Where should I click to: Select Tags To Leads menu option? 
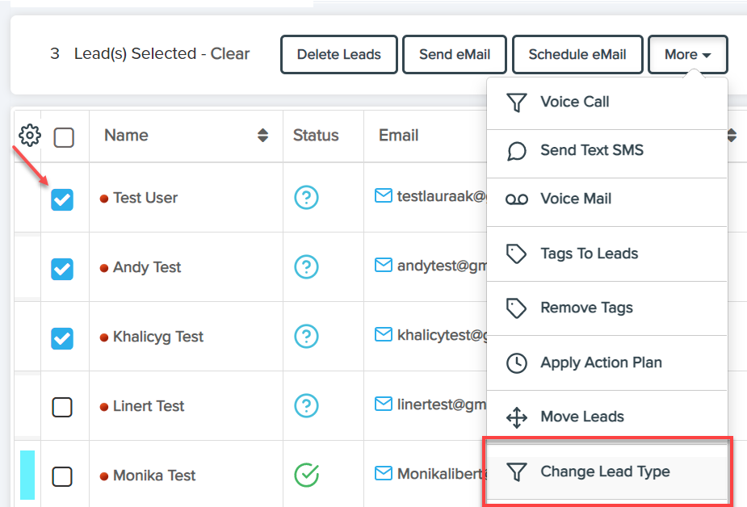pyautogui.click(x=589, y=253)
